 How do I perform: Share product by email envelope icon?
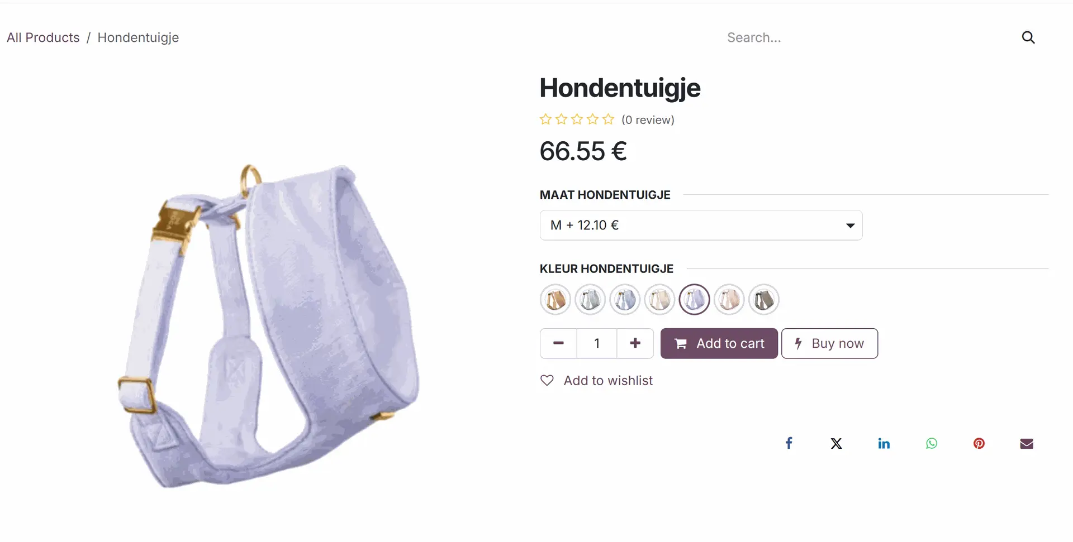tap(1027, 443)
